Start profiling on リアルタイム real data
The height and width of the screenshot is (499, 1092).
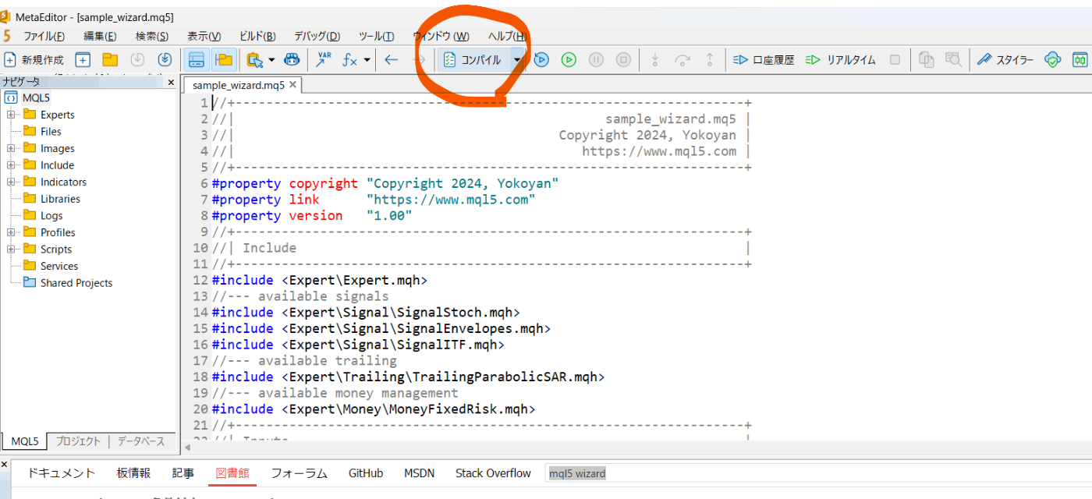(841, 59)
